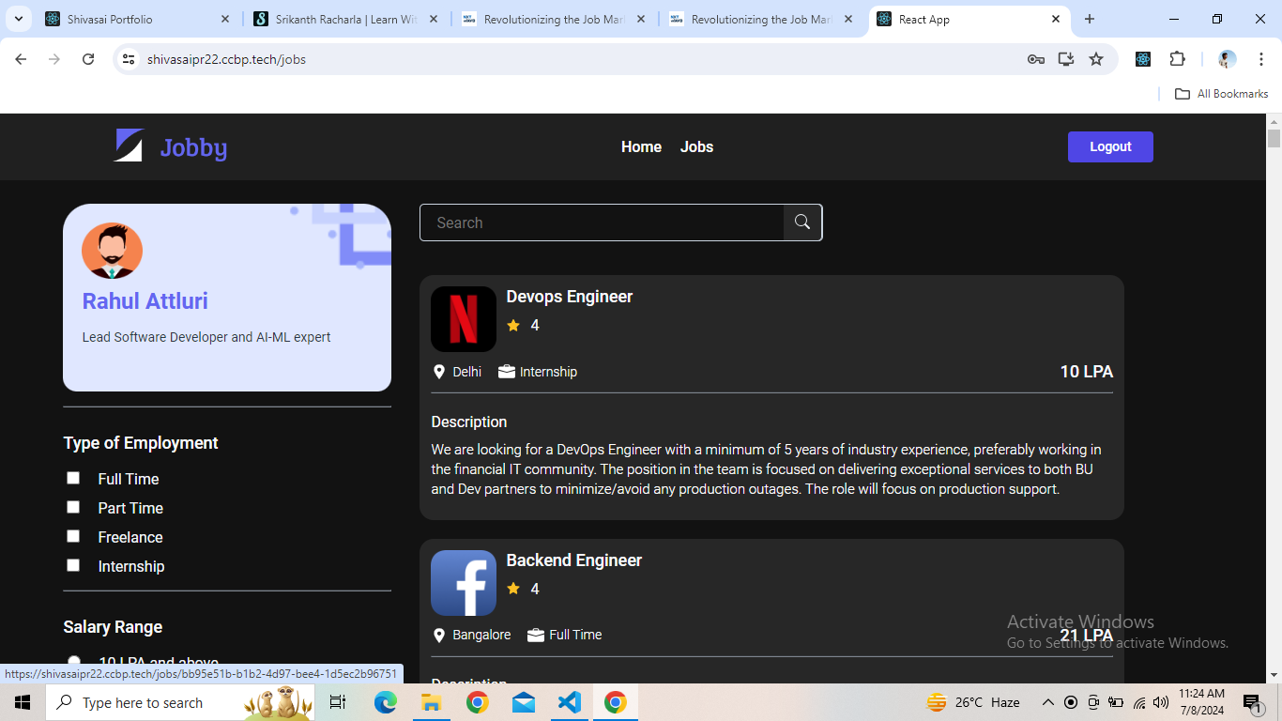1282x721 pixels.
Task: Open Visual Studio Code from the taskbar
Action: click(x=569, y=702)
